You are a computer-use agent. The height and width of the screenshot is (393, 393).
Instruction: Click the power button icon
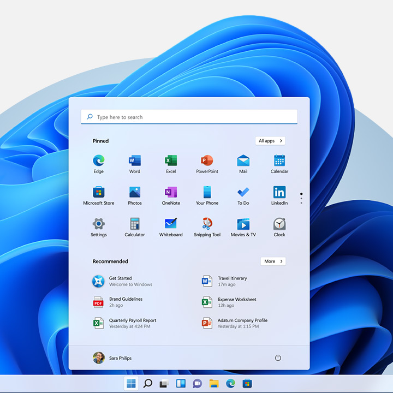point(278,358)
